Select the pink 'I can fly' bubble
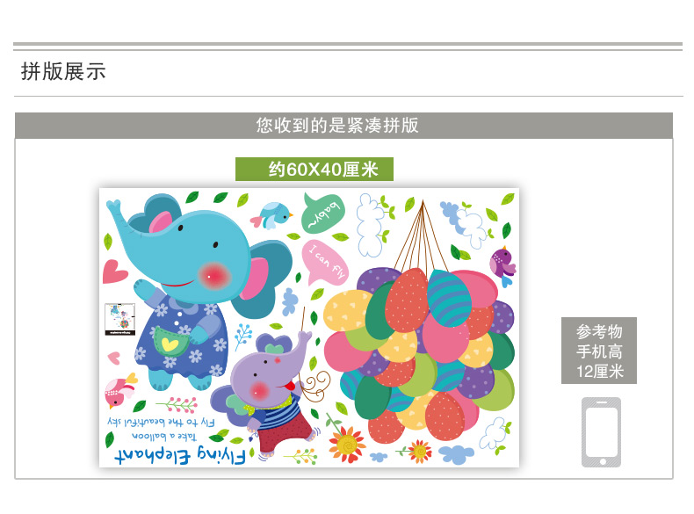This screenshot has height=514, width=694. (326, 262)
